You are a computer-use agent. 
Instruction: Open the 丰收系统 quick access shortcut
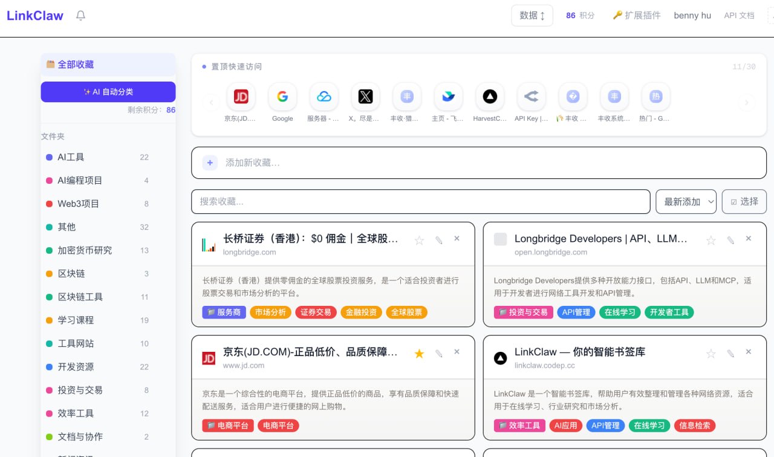pos(614,97)
